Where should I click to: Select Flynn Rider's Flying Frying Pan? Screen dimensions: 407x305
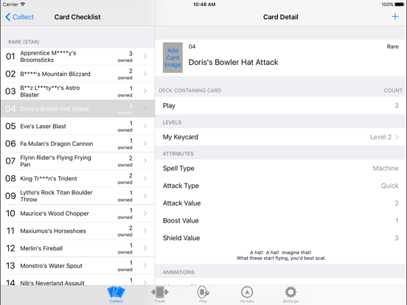coord(78,161)
